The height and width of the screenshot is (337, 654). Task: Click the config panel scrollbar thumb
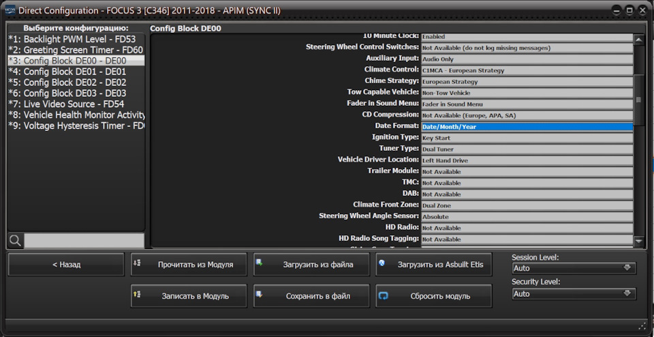click(x=638, y=100)
